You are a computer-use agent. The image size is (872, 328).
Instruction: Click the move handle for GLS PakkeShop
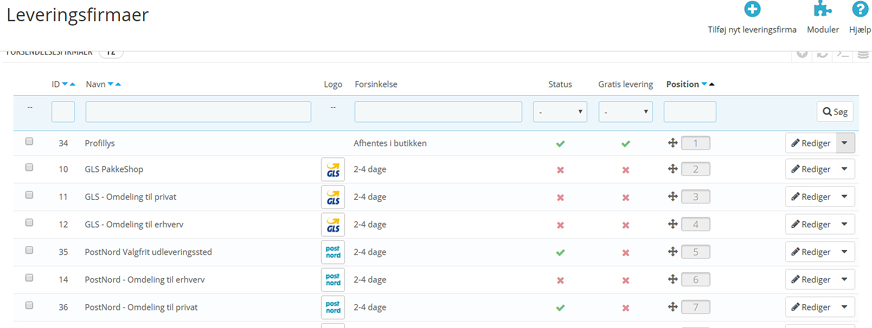pyautogui.click(x=673, y=169)
